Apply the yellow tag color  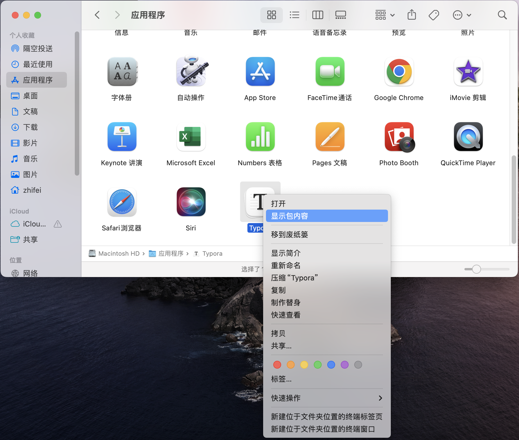(304, 365)
